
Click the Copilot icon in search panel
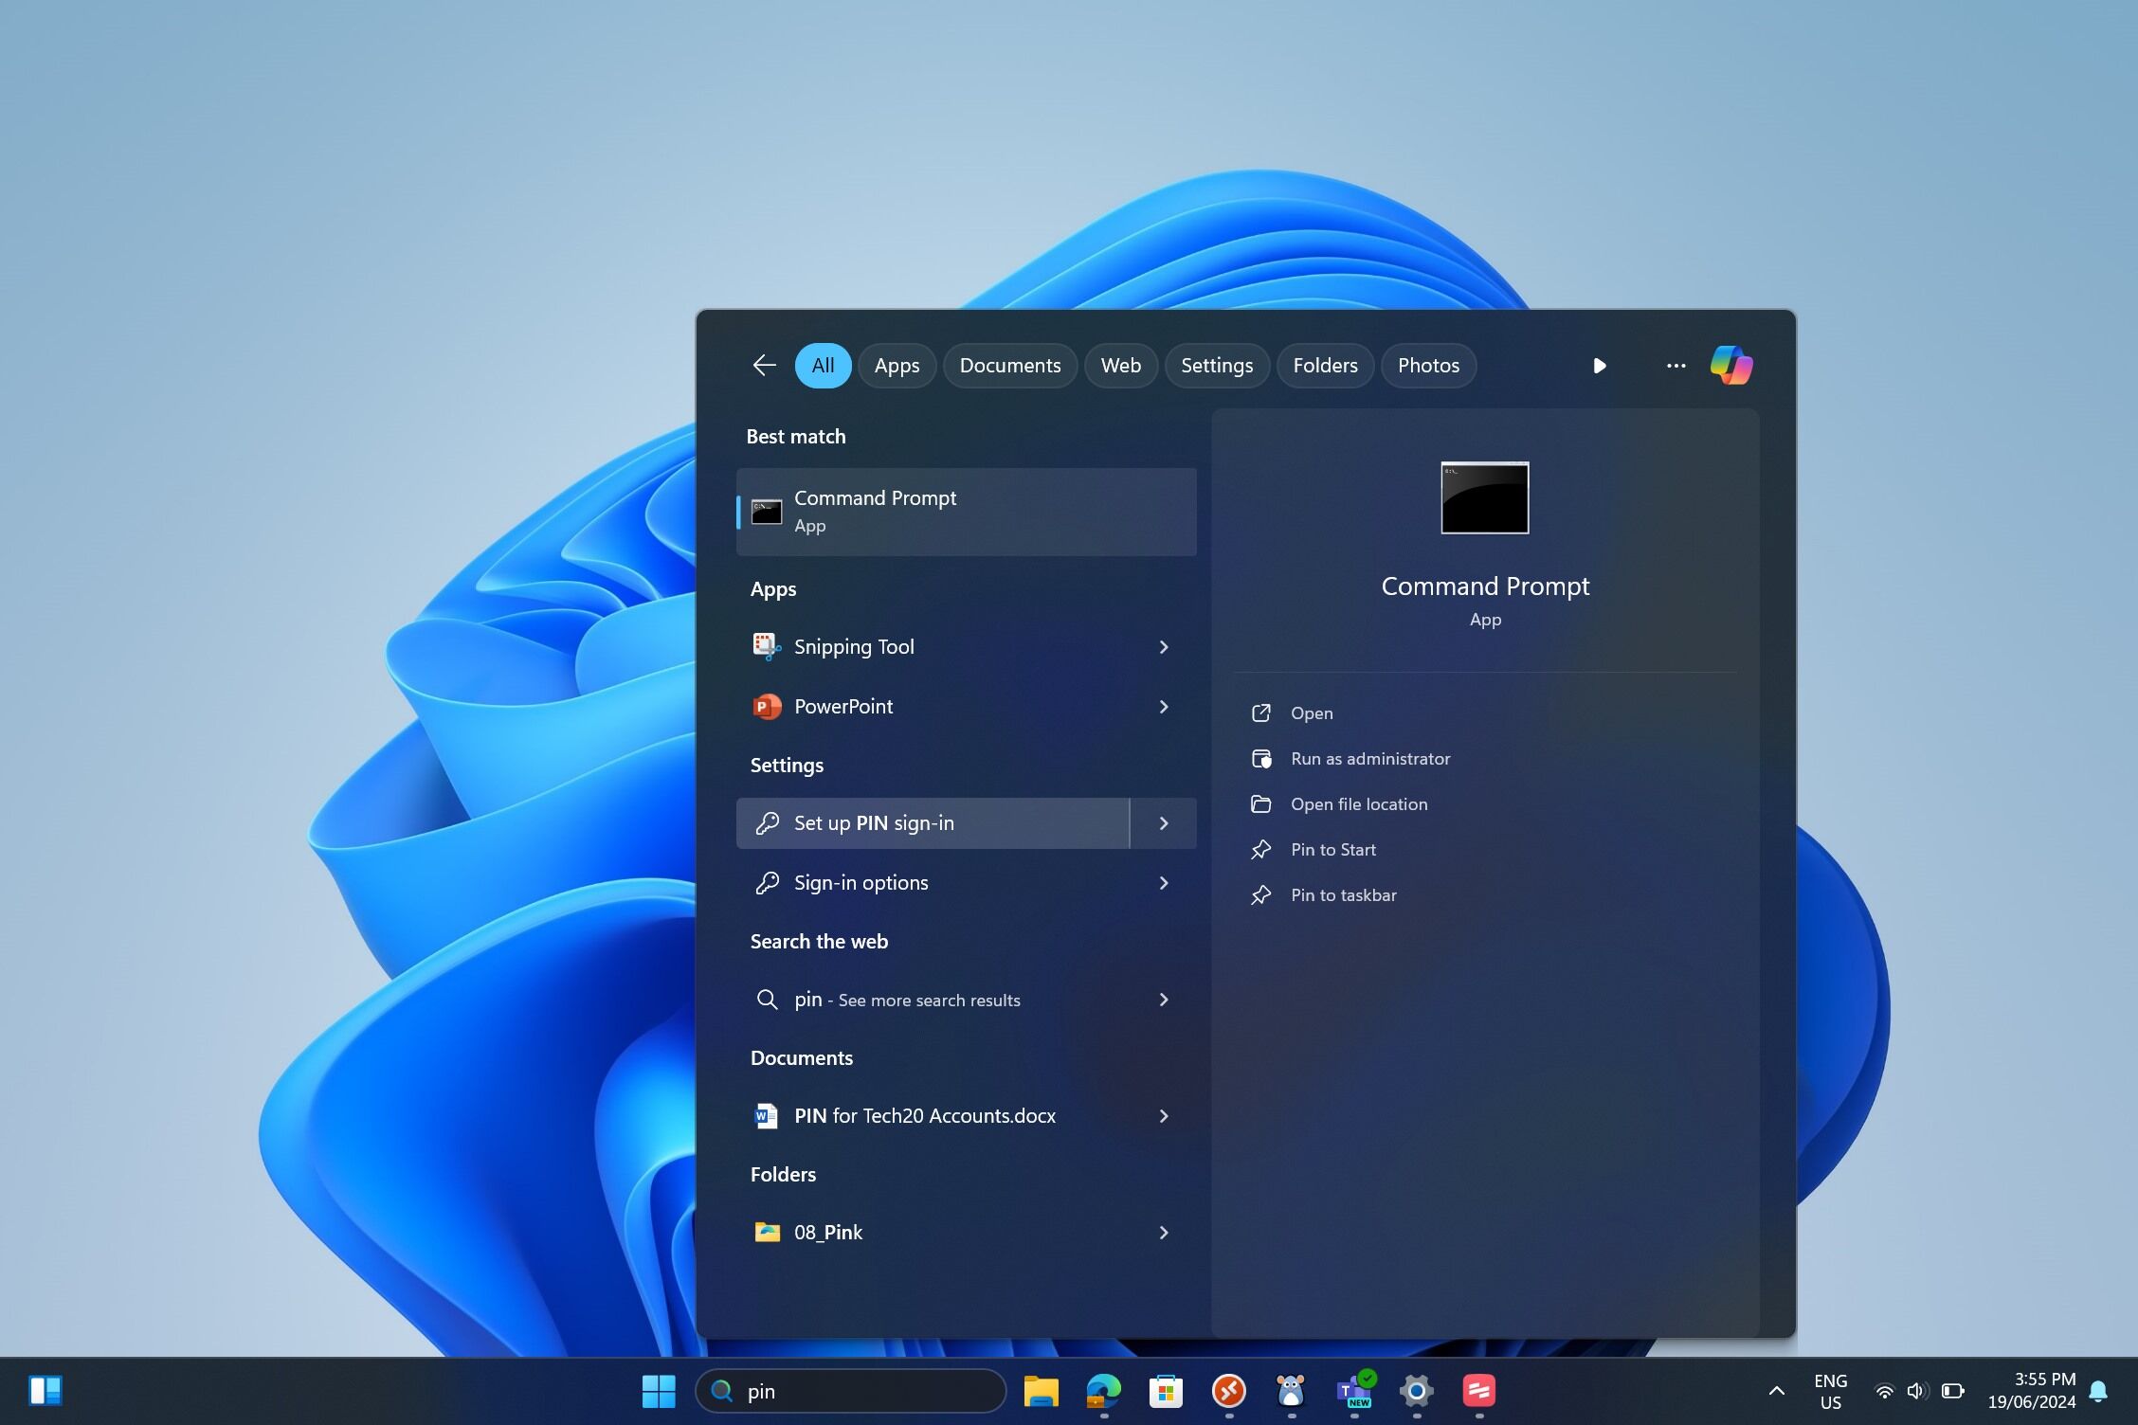(x=1730, y=366)
